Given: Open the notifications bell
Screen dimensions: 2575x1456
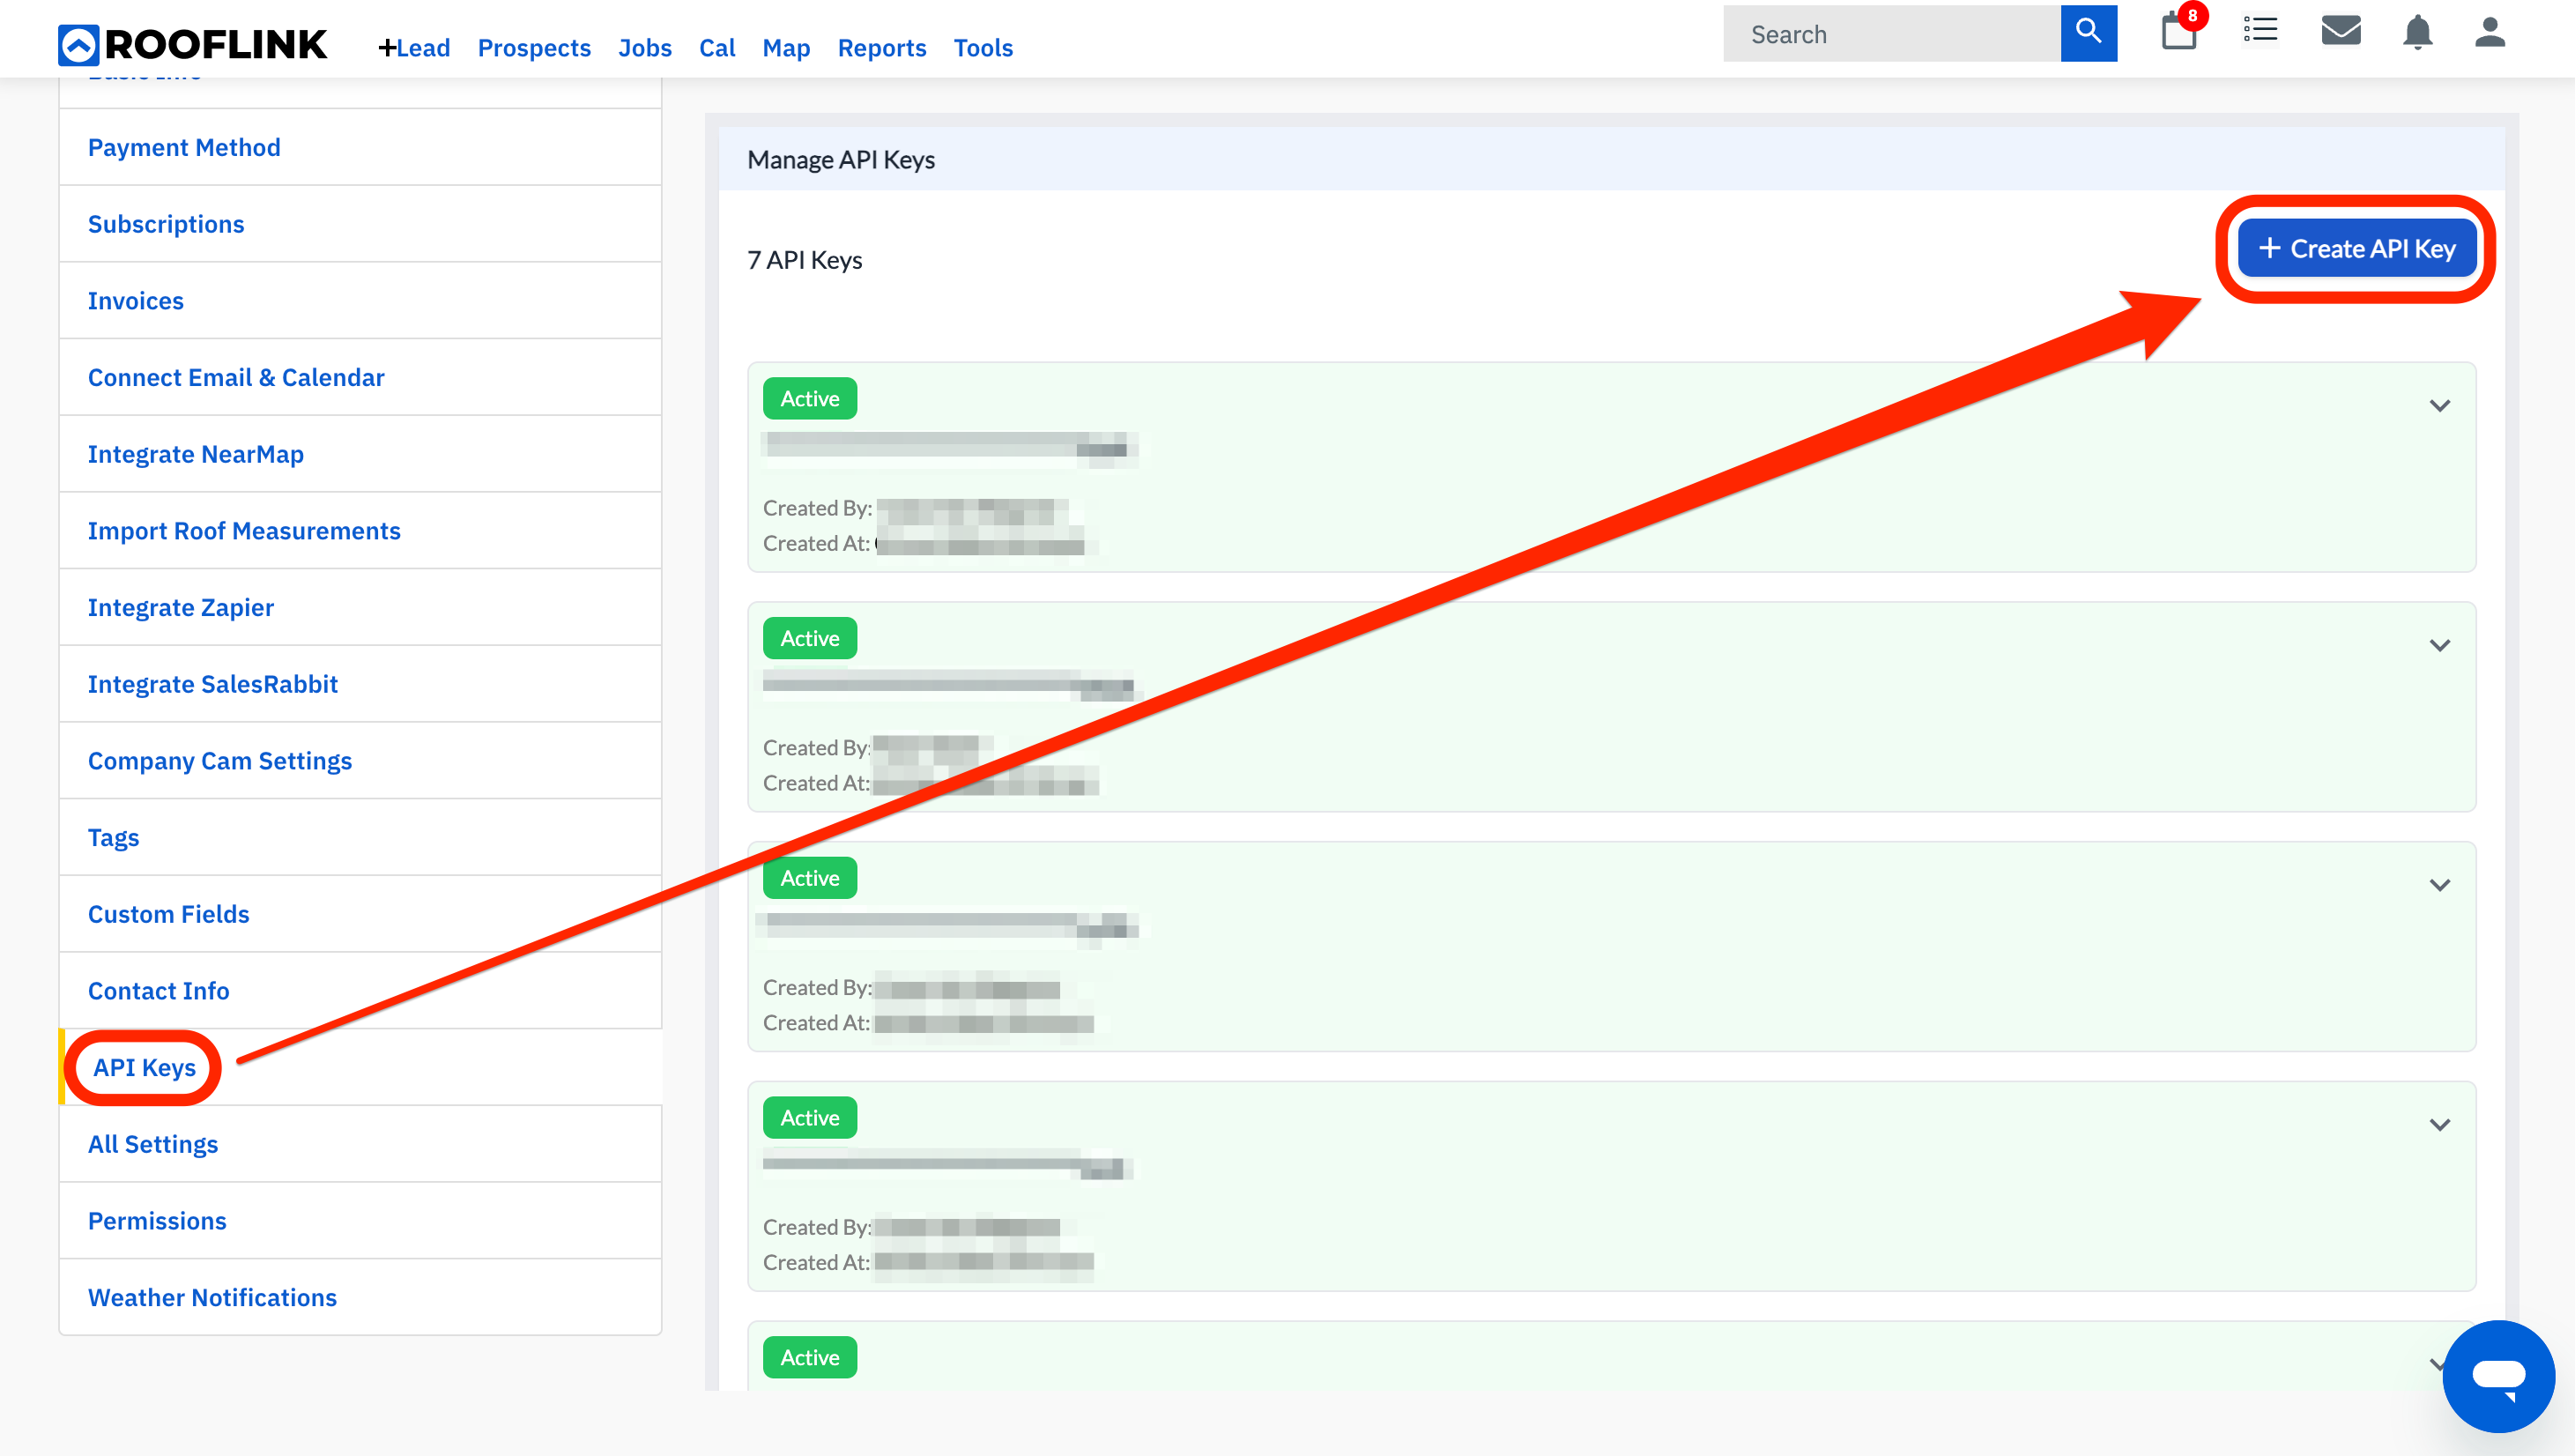Looking at the screenshot, I should [x=2417, y=32].
